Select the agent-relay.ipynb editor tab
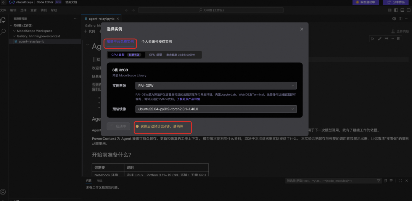 tap(101, 19)
